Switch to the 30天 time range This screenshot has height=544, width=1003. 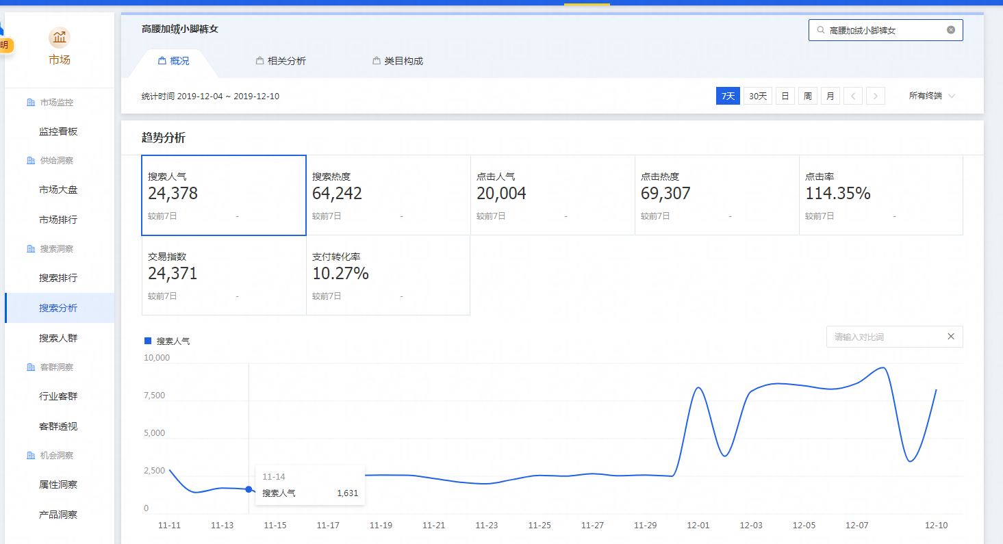pyautogui.click(x=757, y=96)
